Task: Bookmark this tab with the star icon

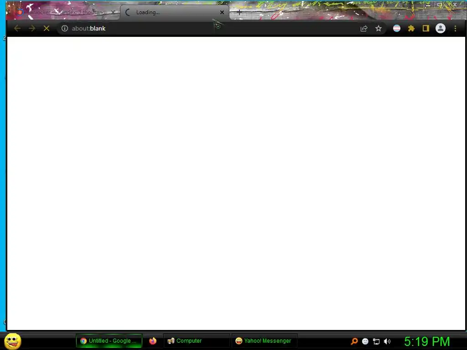Action: [378, 28]
